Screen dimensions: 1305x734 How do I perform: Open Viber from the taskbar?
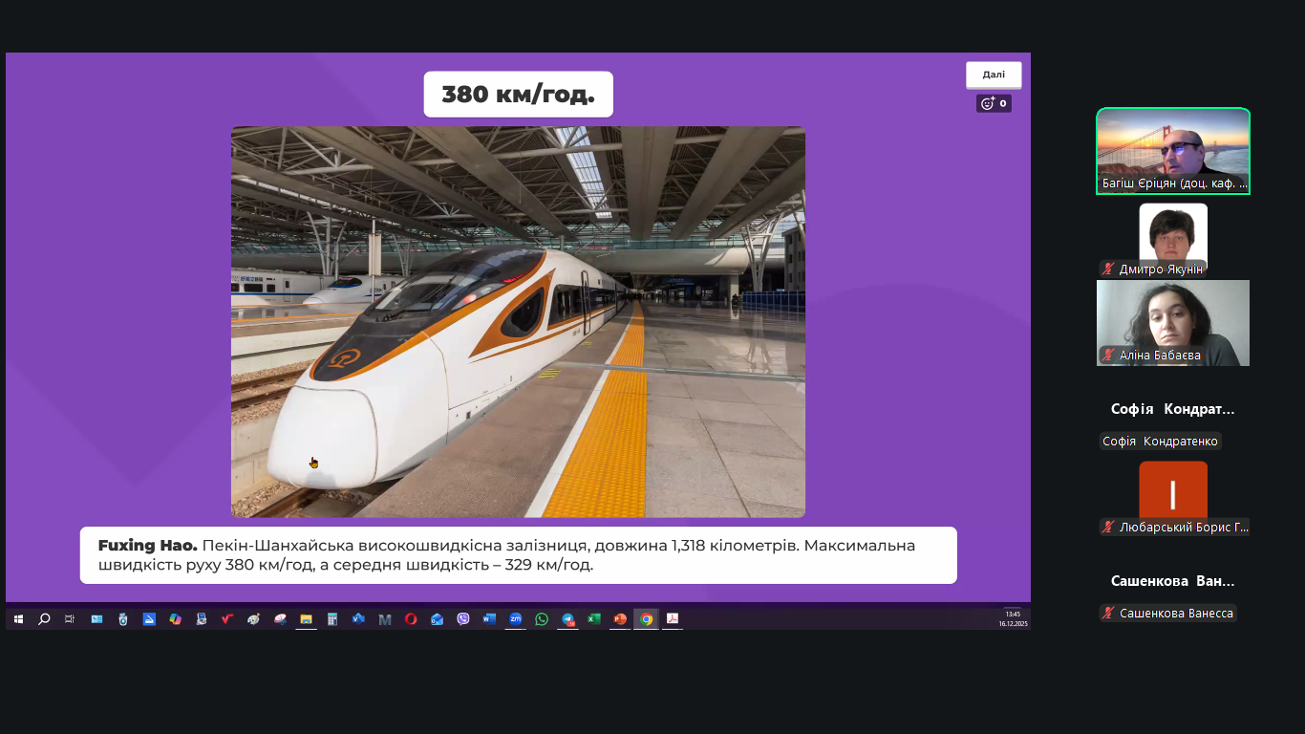pyautogui.click(x=463, y=619)
